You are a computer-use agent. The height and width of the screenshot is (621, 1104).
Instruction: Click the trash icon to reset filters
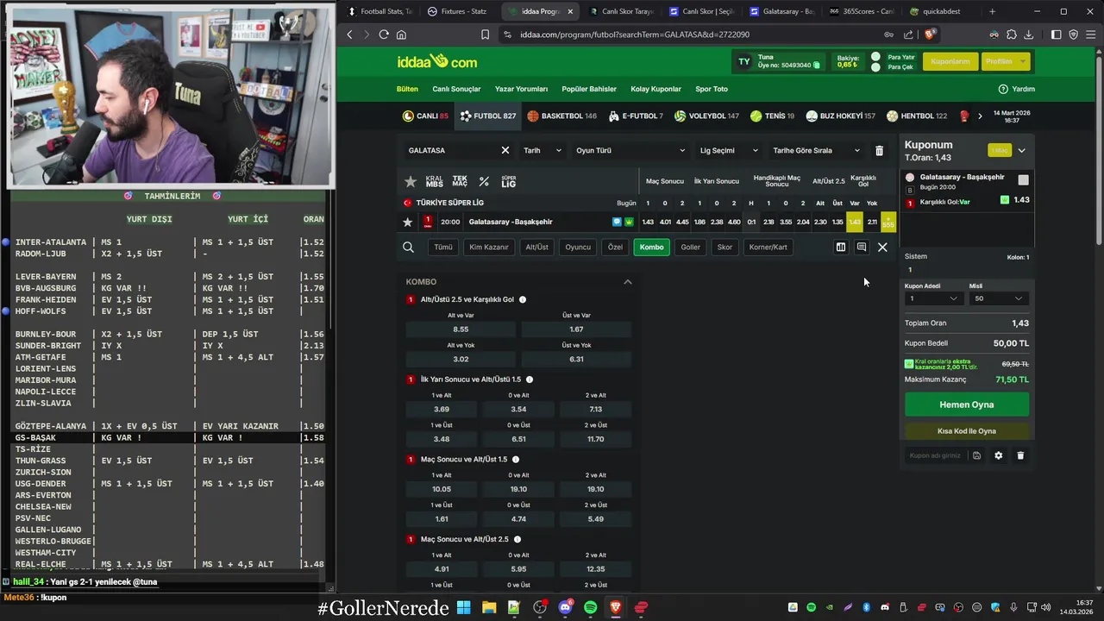pyautogui.click(x=879, y=150)
